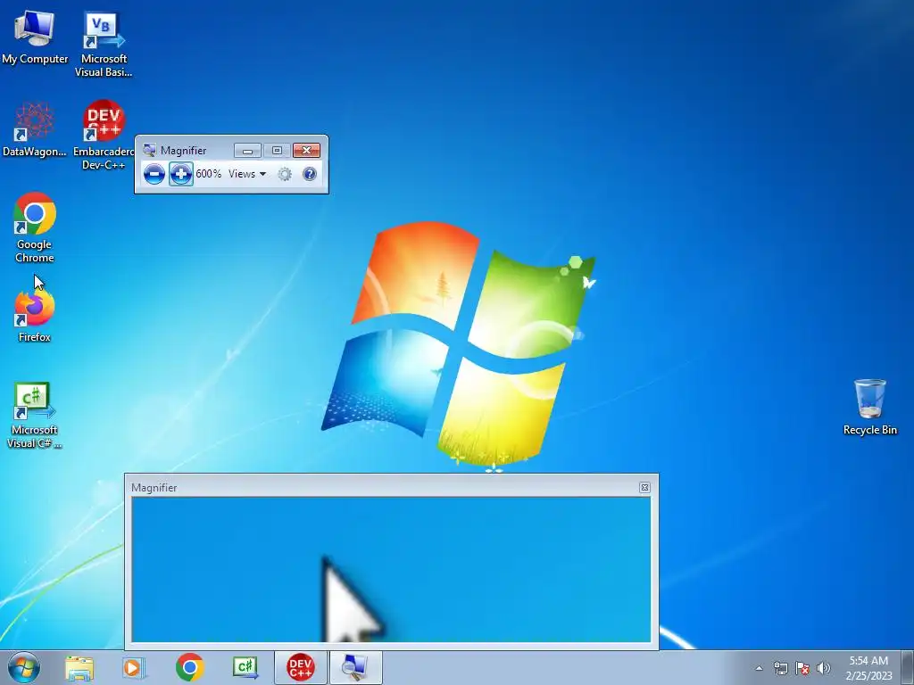Select Google Chrome desktop shortcut
Viewport: 914px width, 685px height.
(x=35, y=227)
